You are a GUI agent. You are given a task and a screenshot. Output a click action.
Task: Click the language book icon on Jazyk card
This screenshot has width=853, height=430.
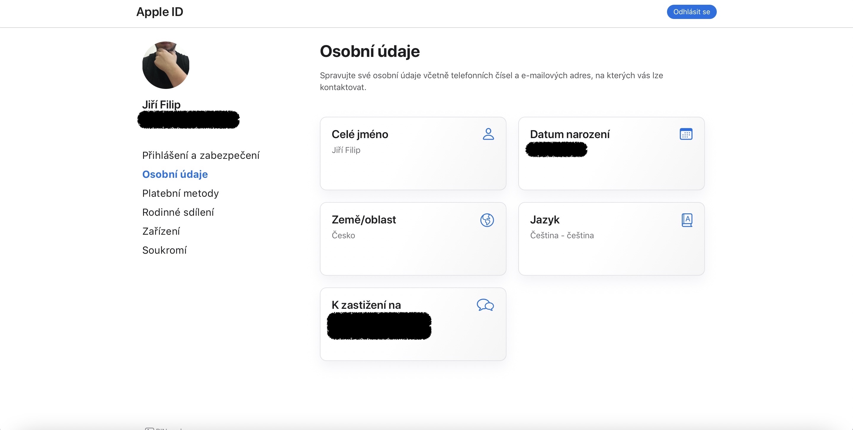click(x=687, y=220)
